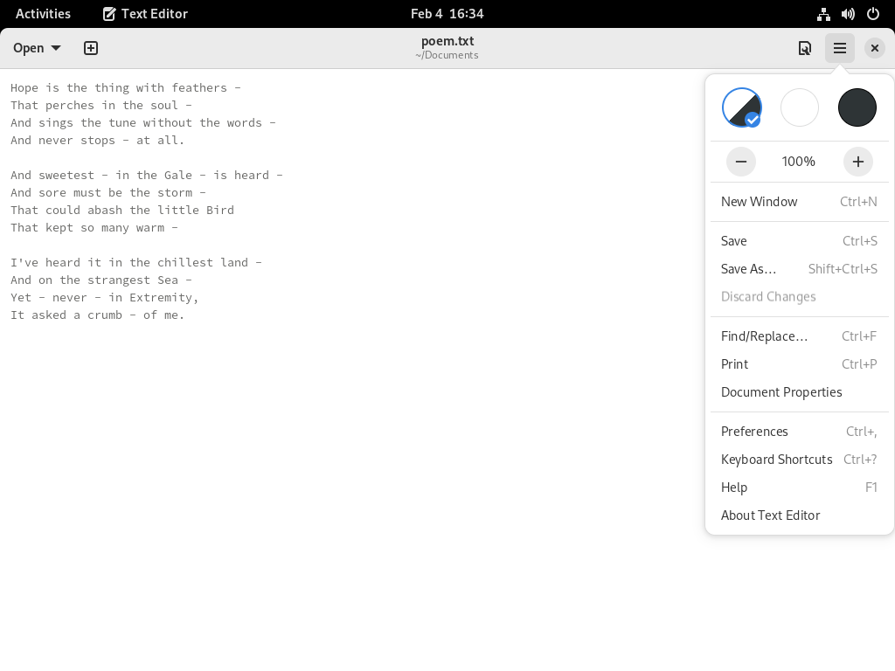Open the clock showing Feb 4 16:34
The width and height of the screenshot is (895, 671).
coord(447,14)
